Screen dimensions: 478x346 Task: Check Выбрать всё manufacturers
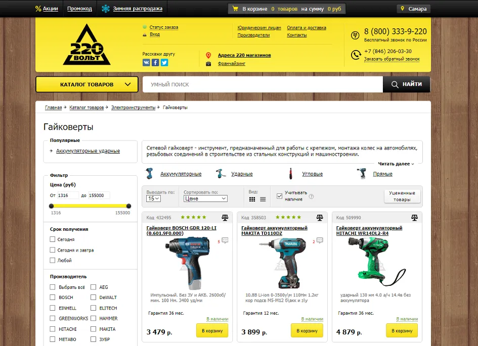(53, 287)
